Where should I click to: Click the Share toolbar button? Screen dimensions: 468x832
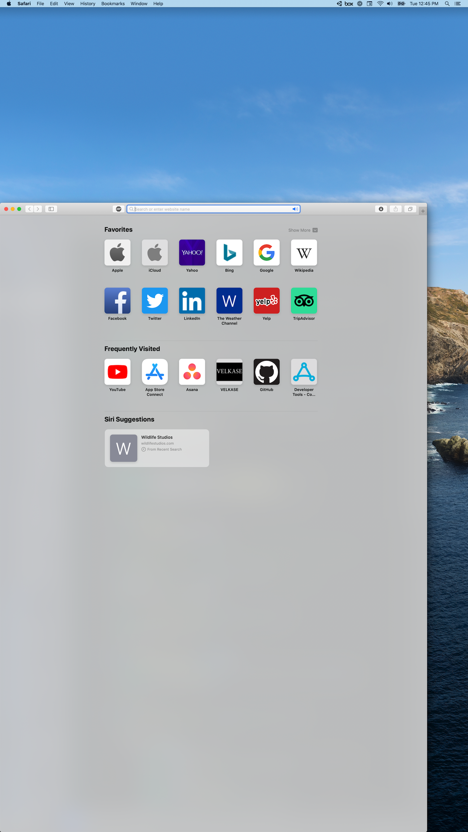(x=396, y=209)
